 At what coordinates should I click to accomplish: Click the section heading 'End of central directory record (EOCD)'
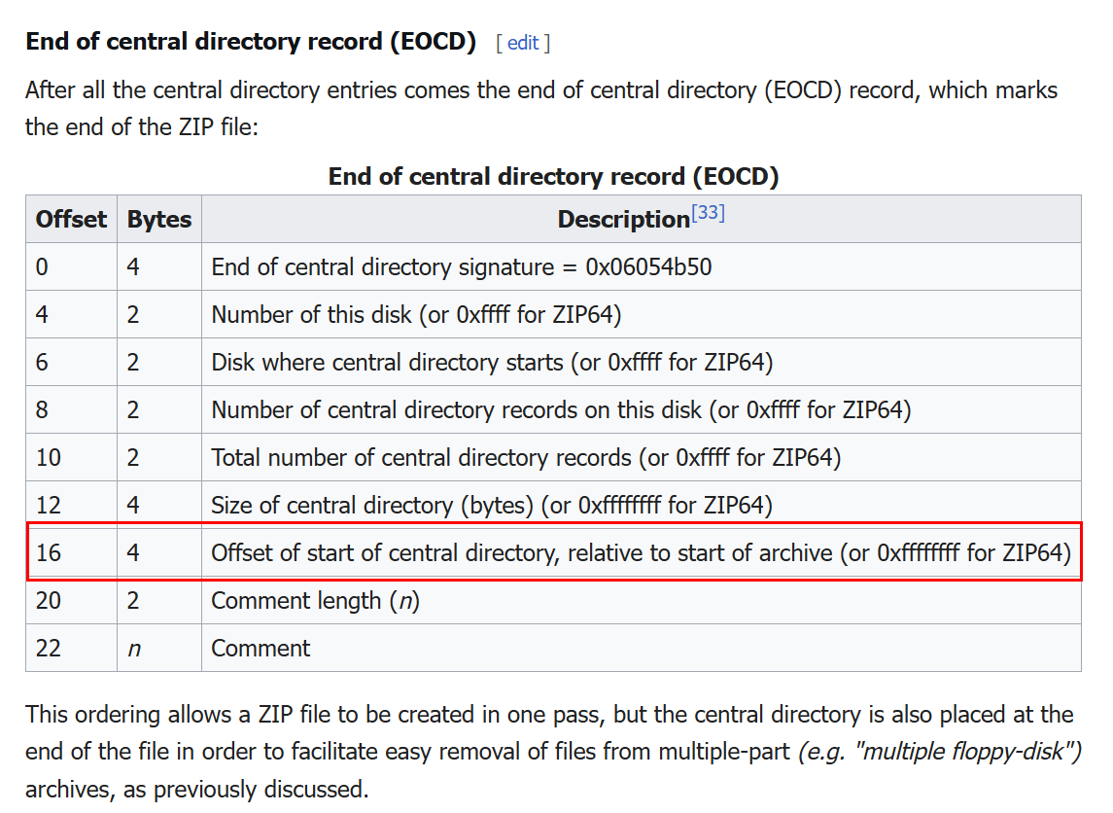click(251, 42)
